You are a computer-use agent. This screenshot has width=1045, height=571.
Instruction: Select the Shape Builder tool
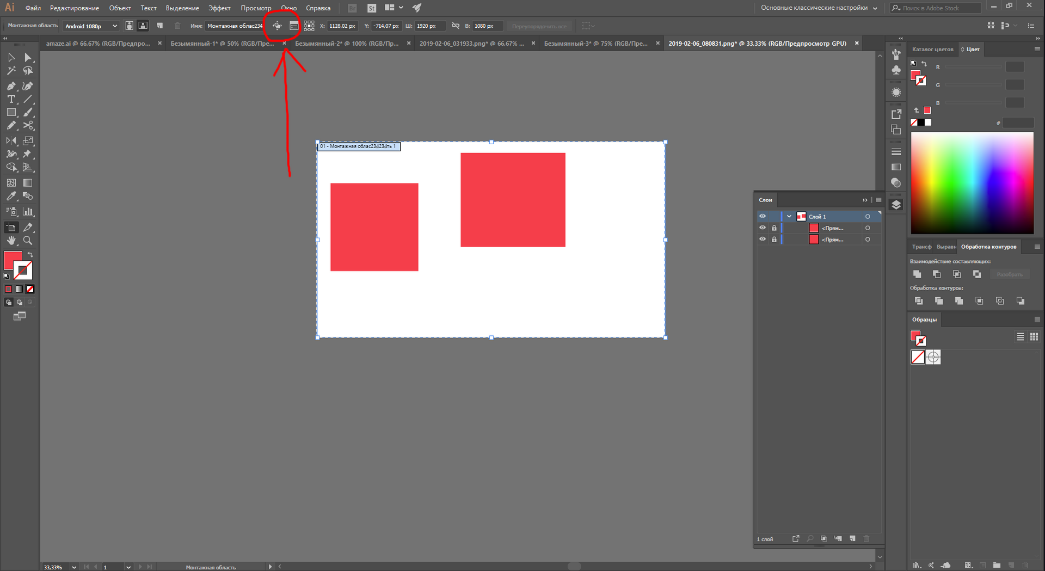click(11, 167)
